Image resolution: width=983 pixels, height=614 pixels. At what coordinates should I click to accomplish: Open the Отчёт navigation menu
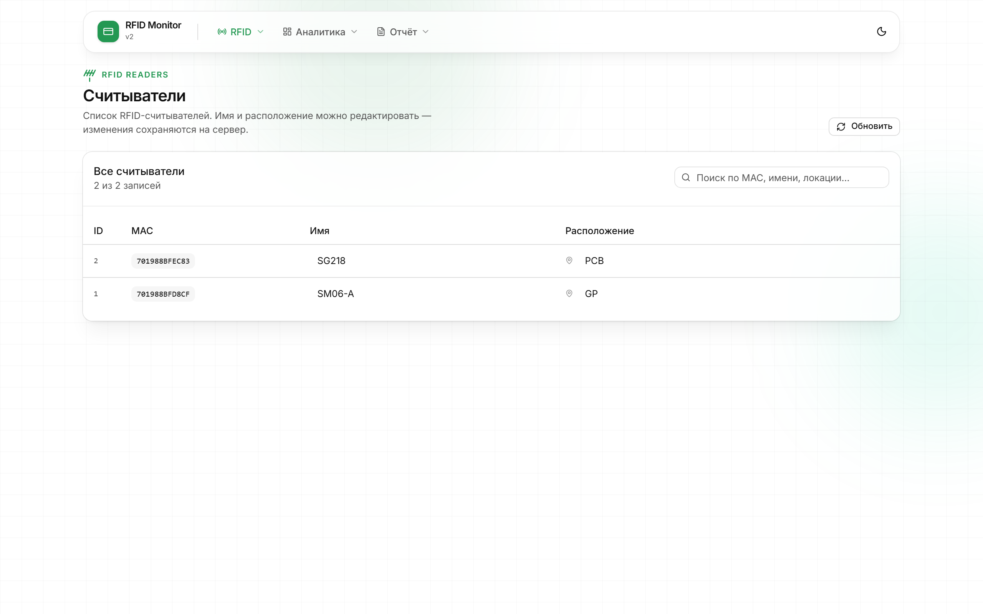[x=403, y=32]
